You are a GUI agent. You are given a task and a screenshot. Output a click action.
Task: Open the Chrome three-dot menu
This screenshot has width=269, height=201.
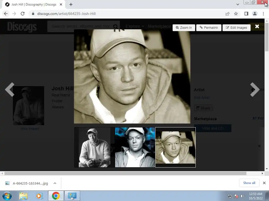point(263,14)
